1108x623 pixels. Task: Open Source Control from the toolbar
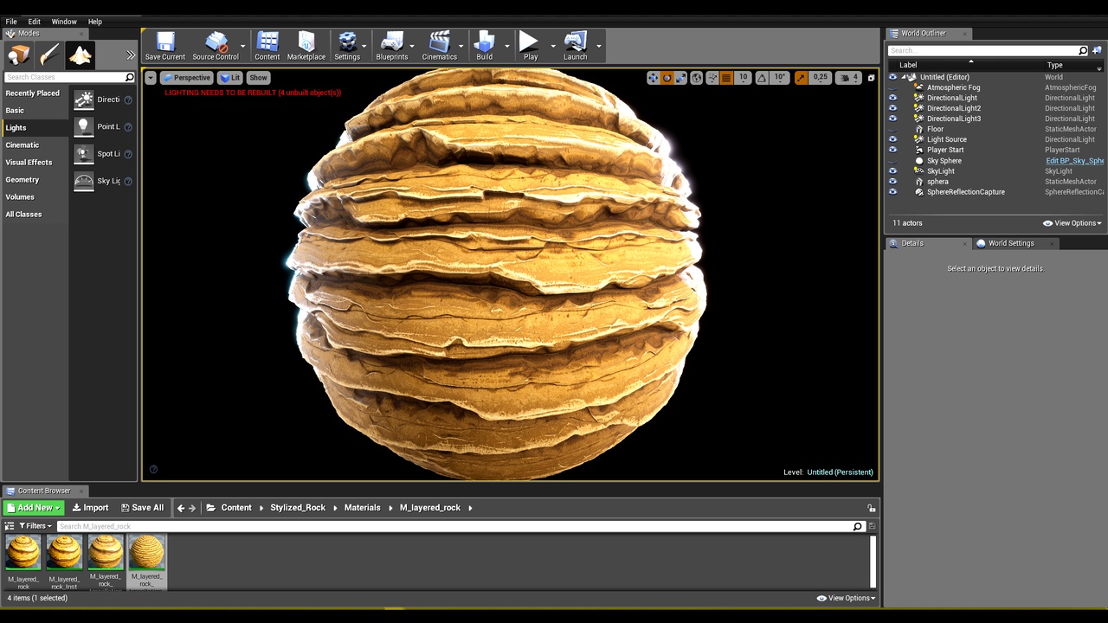pos(216,46)
